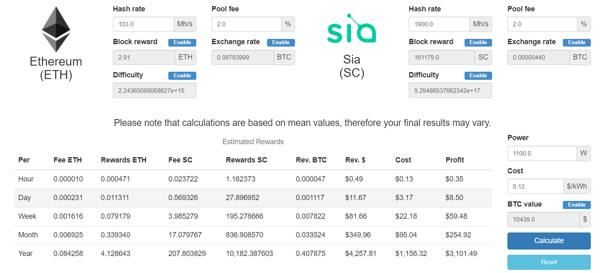The image size is (609, 273).
Task: Click yearly Rewards SC value 10,182.387603
Action: point(249,254)
